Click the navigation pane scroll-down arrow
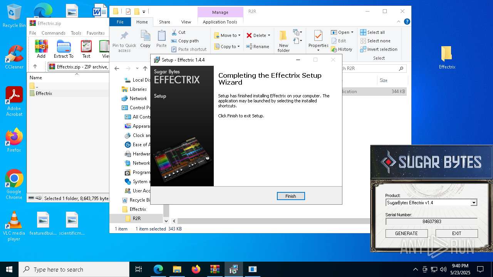 pyautogui.click(x=166, y=221)
